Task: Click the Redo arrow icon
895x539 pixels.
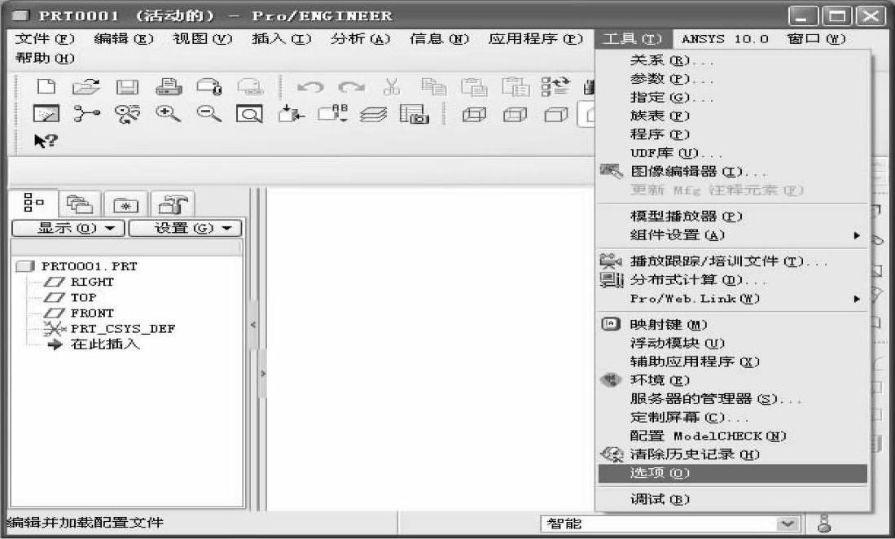Action: pyautogui.click(x=352, y=86)
